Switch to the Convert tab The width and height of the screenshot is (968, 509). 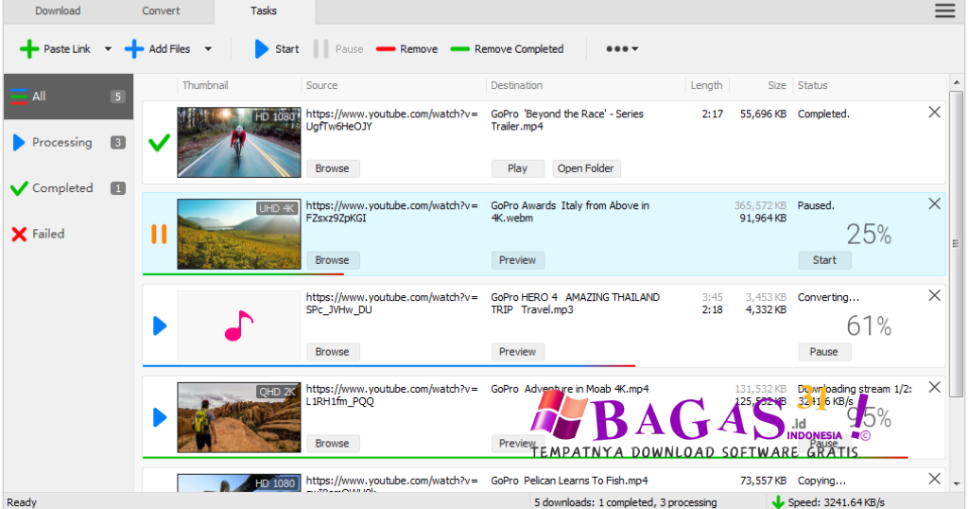[x=161, y=10]
